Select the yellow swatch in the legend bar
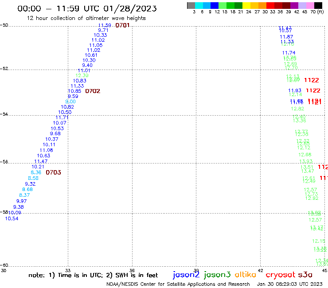This screenshot has width=328, height=288. click(246, 5)
